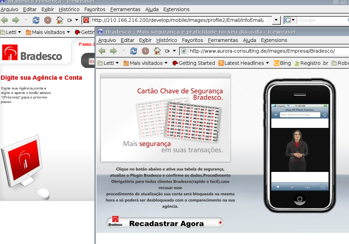
Task: Open Ajuda menu in the background window
Action: [152, 9]
